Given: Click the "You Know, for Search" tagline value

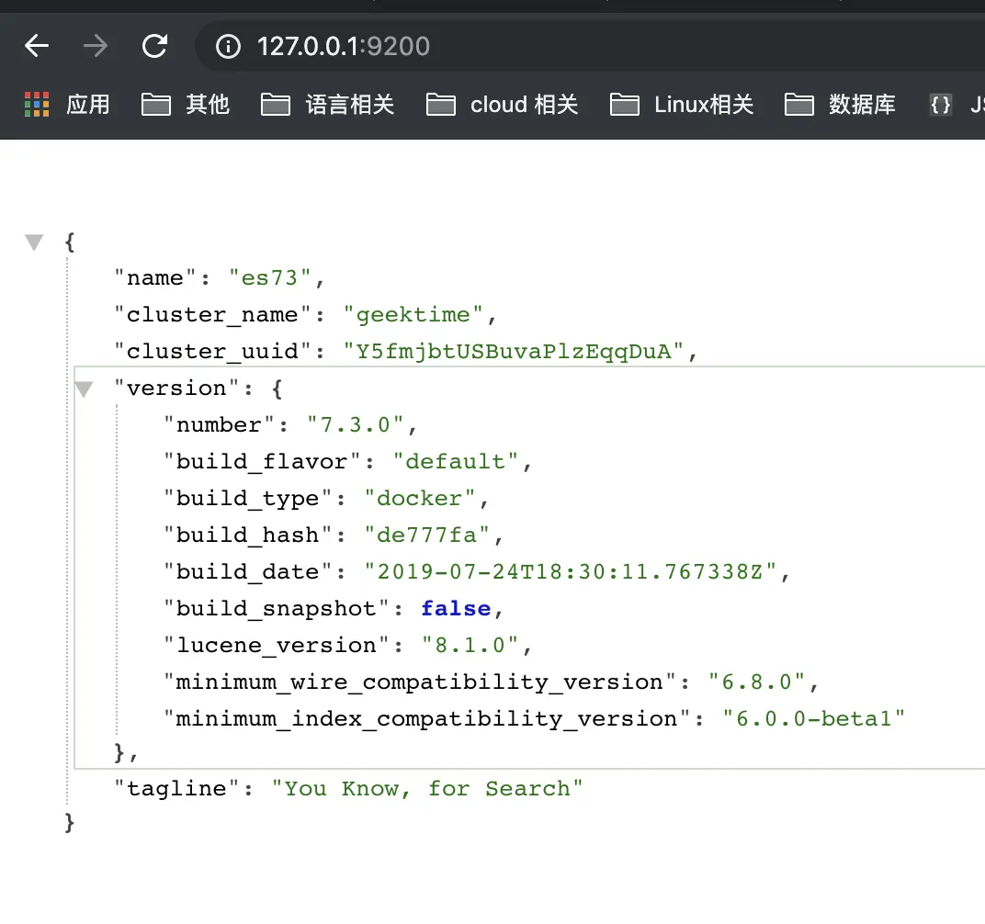Looking at the screenshot, I should coord(427,788).
